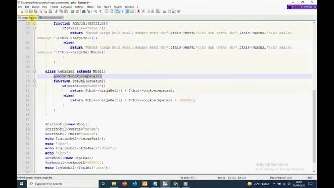Click the Save Recorded Macro icon
Screen dimensions: 334x188
click(x=158, y=11)
